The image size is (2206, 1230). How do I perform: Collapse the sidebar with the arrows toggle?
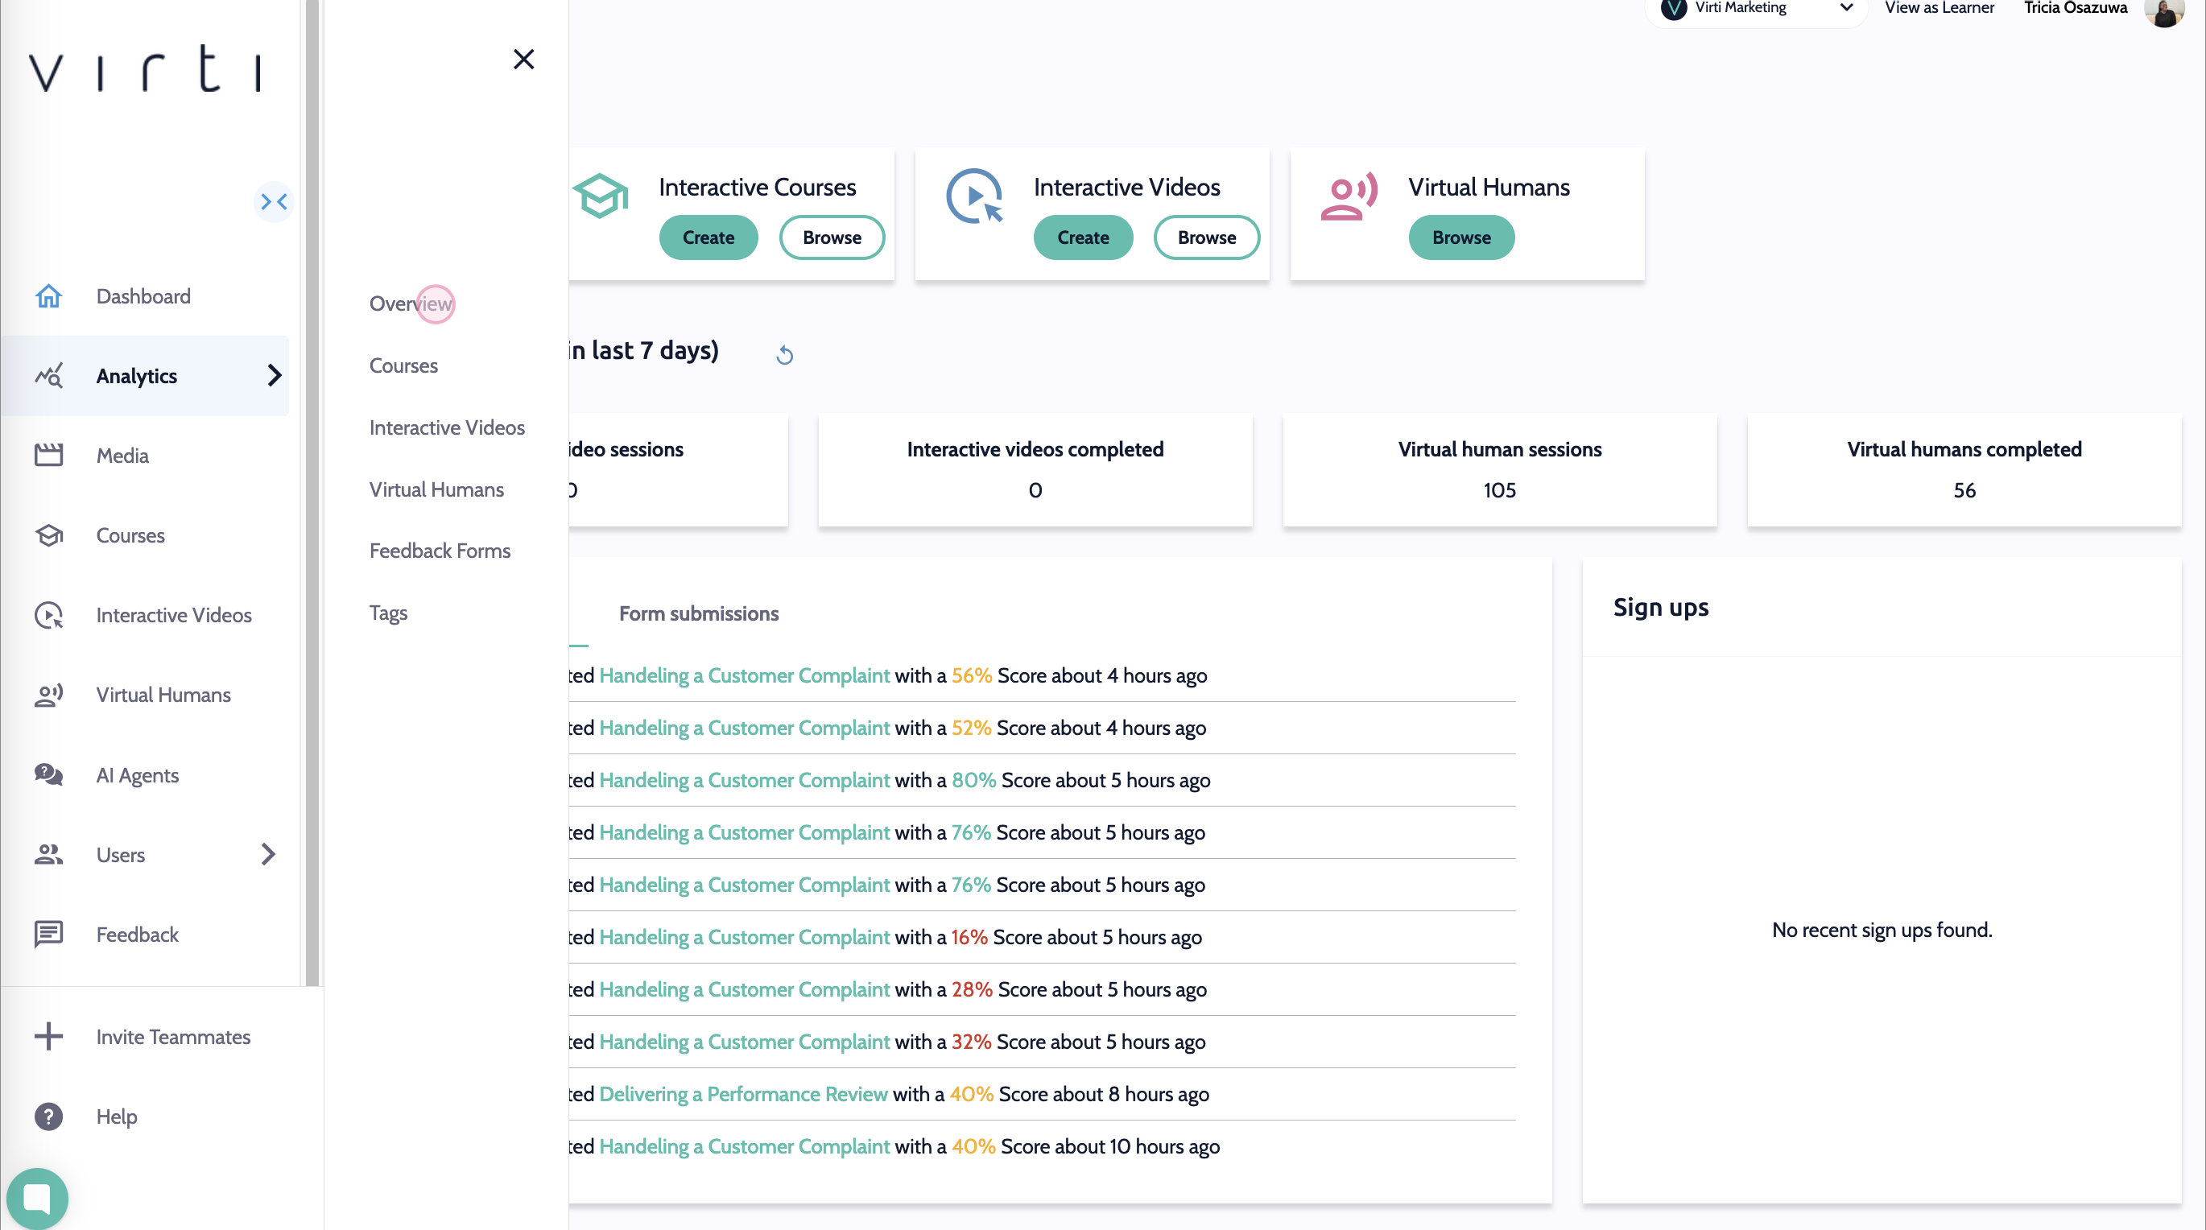coord(274,202)
